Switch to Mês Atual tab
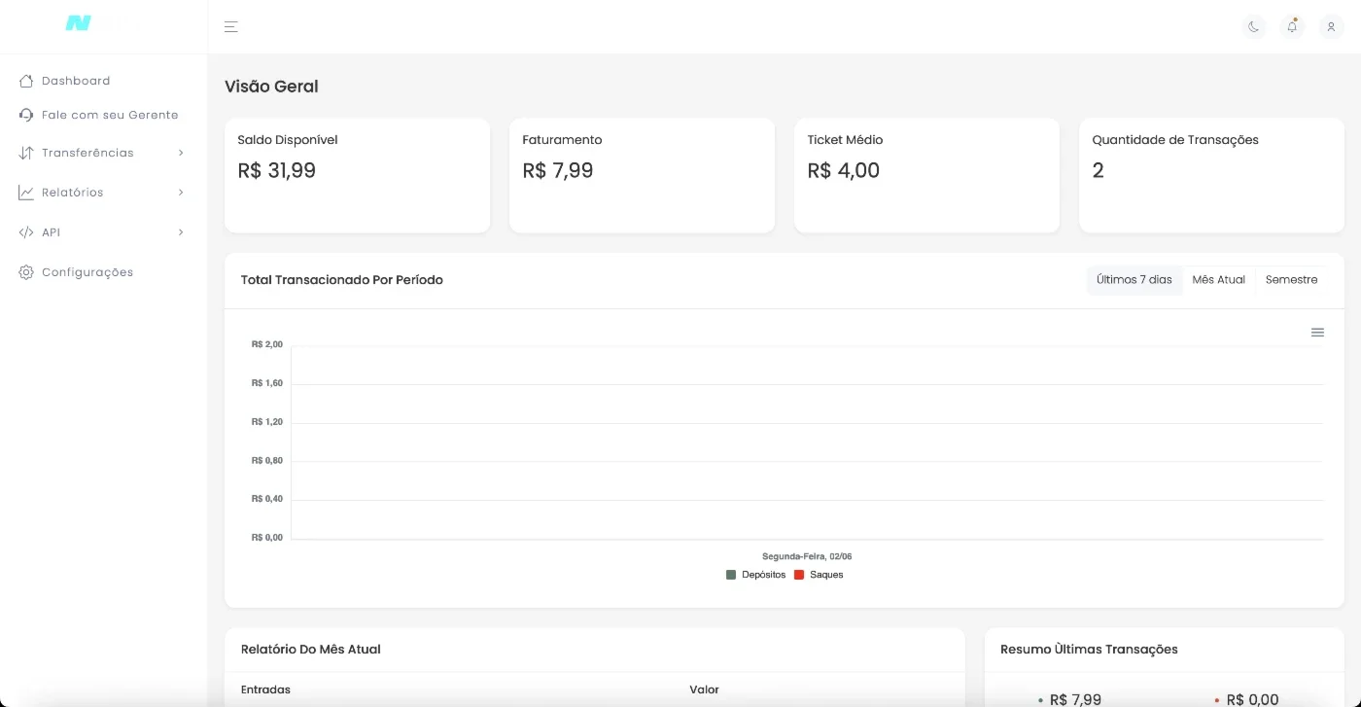 pos(1219,280)
